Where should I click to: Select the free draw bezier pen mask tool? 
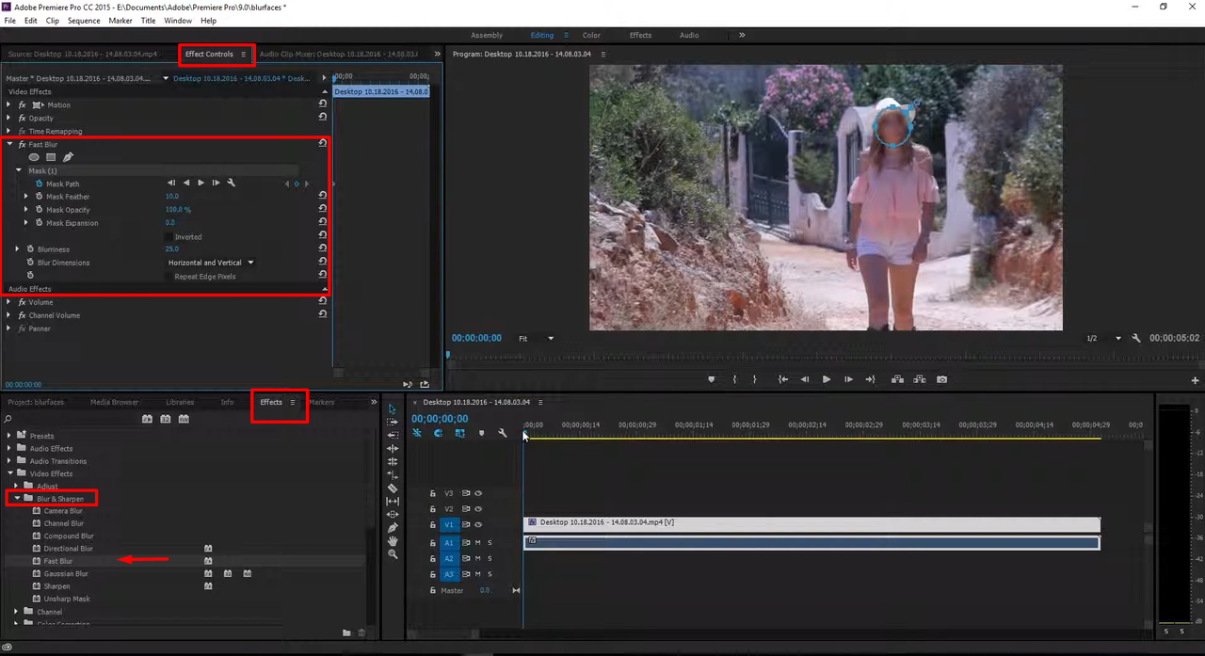pos(68,157)
